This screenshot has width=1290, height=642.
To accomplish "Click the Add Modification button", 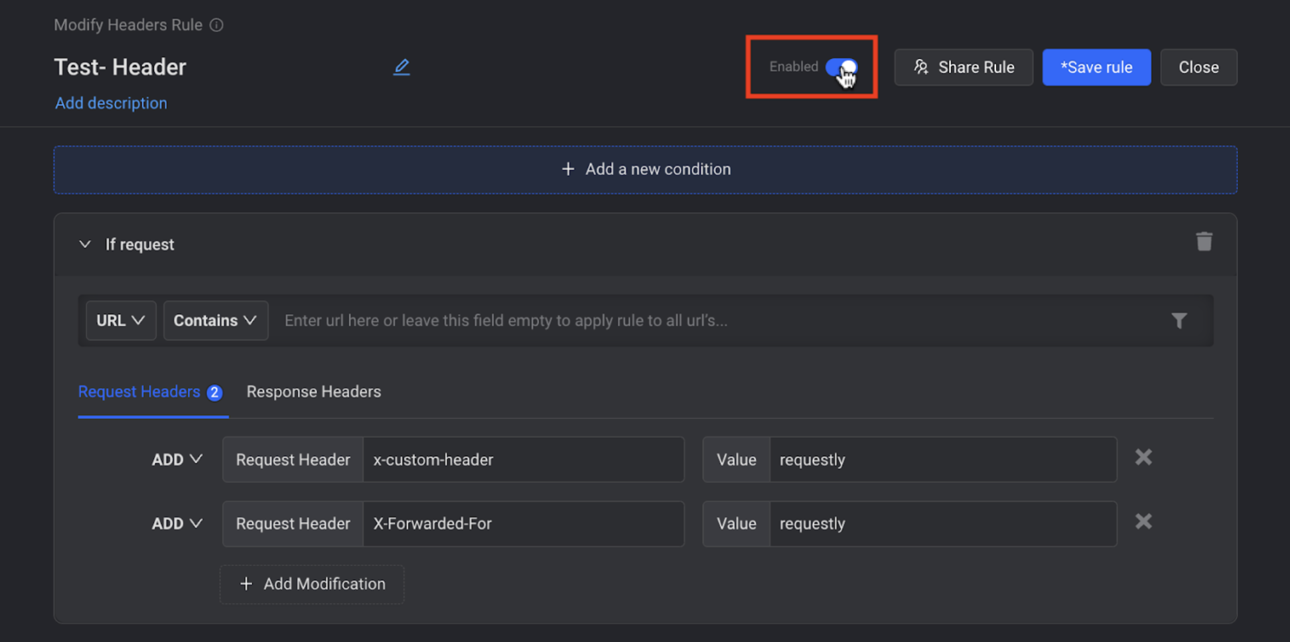I will click(312, 584).
